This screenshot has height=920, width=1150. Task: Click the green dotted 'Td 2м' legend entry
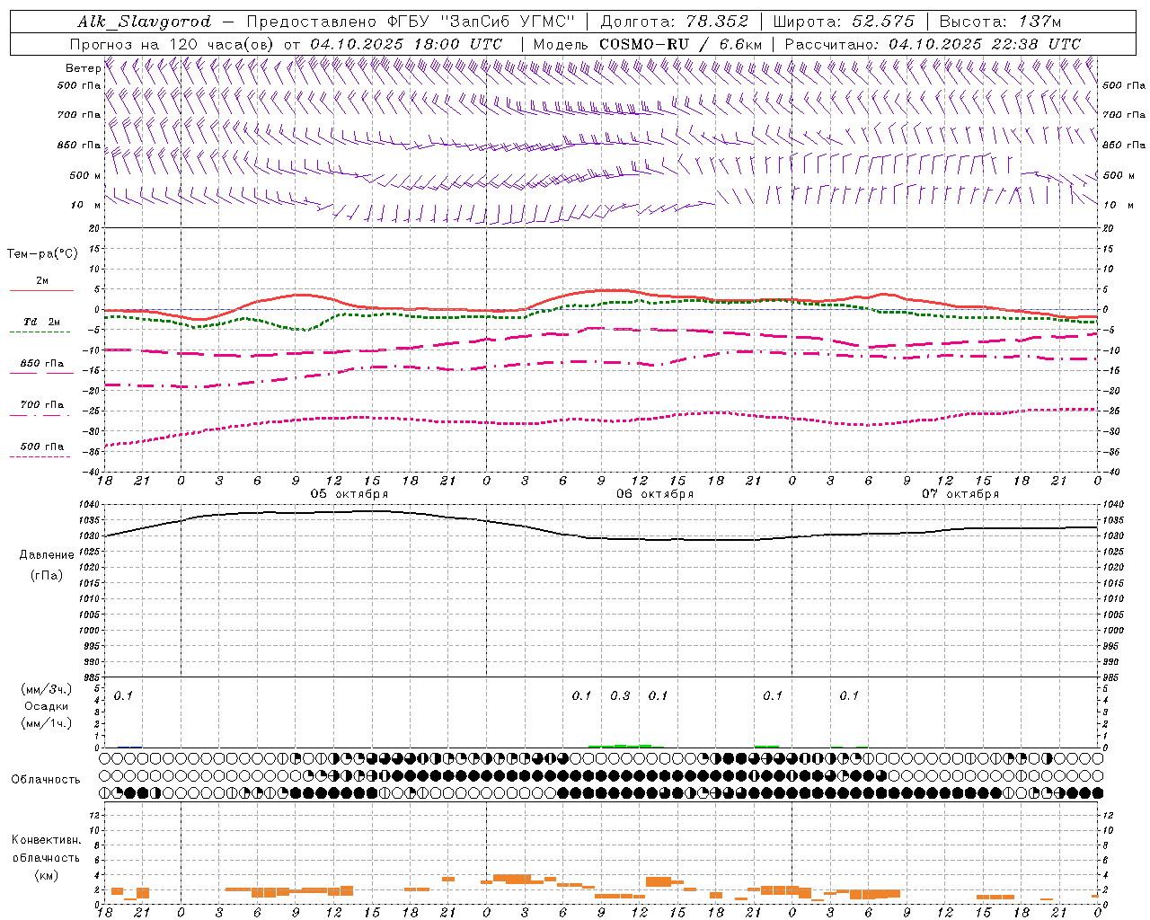point(41,326)
